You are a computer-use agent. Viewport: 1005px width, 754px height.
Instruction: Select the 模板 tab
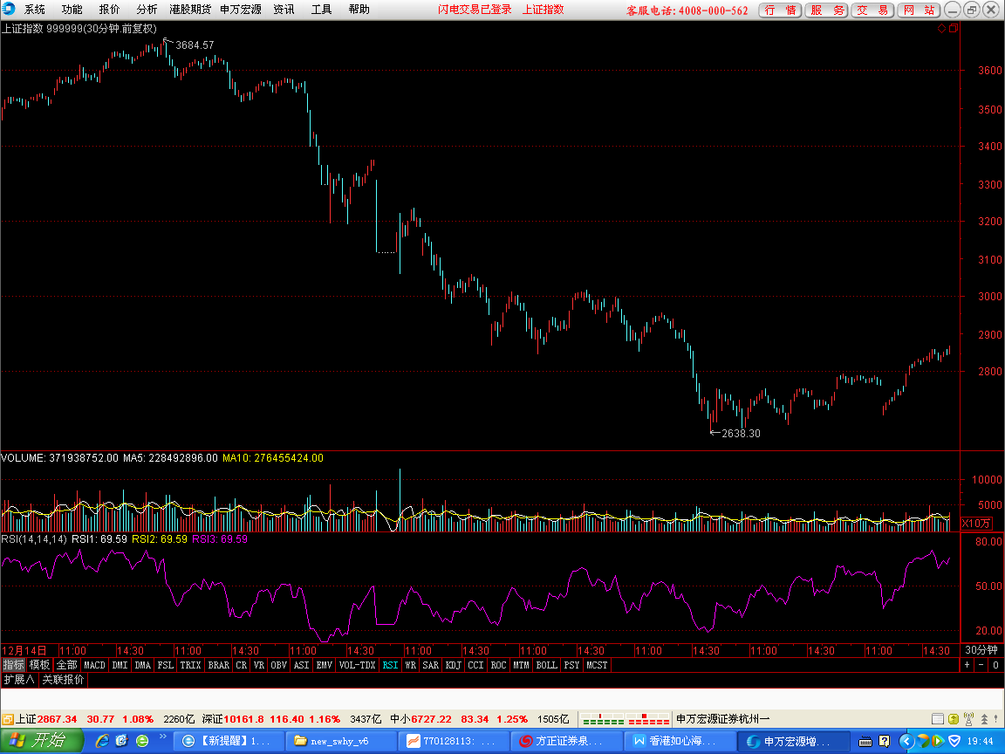(x=39, y=665)
